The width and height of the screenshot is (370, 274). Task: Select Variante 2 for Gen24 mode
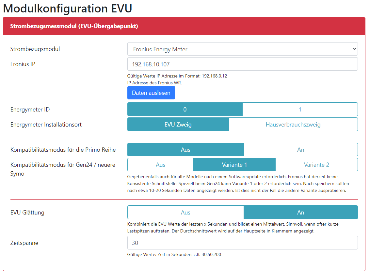pyautogui.click(x=316, y=164)
